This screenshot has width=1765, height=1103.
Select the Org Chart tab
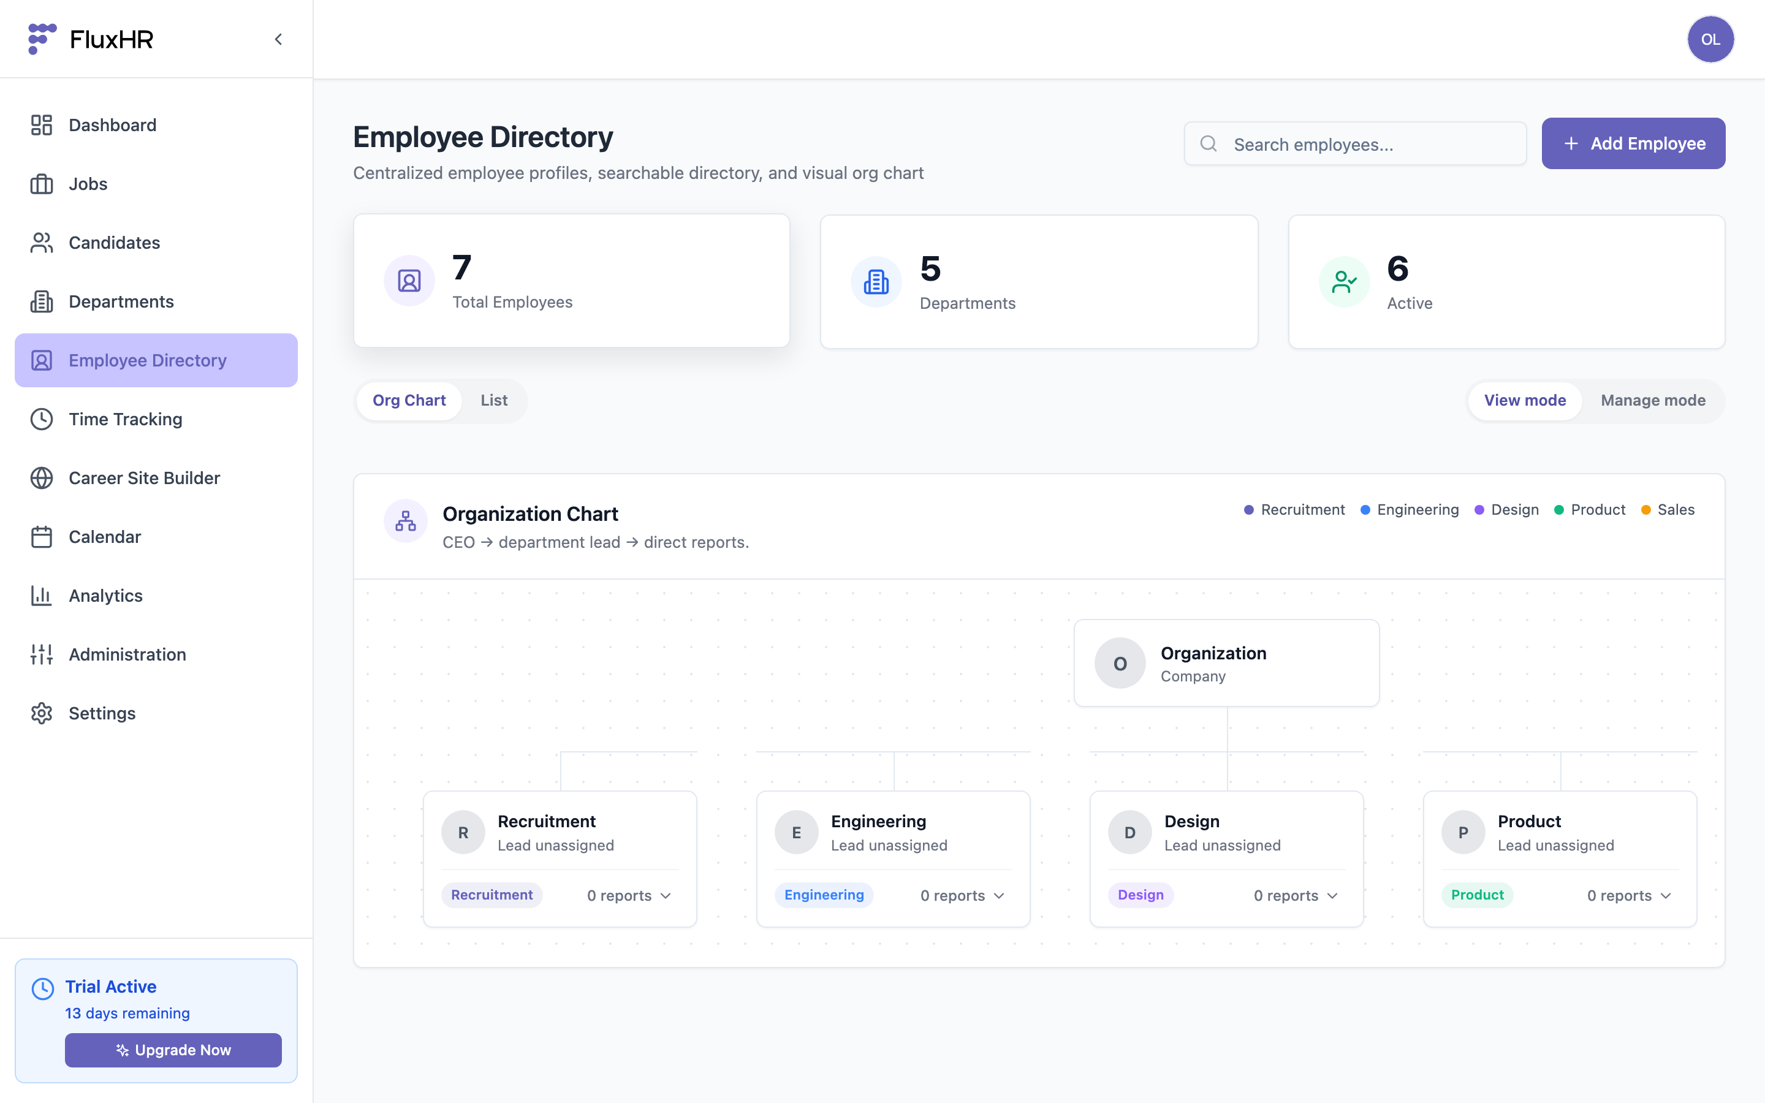coord(409,401)
